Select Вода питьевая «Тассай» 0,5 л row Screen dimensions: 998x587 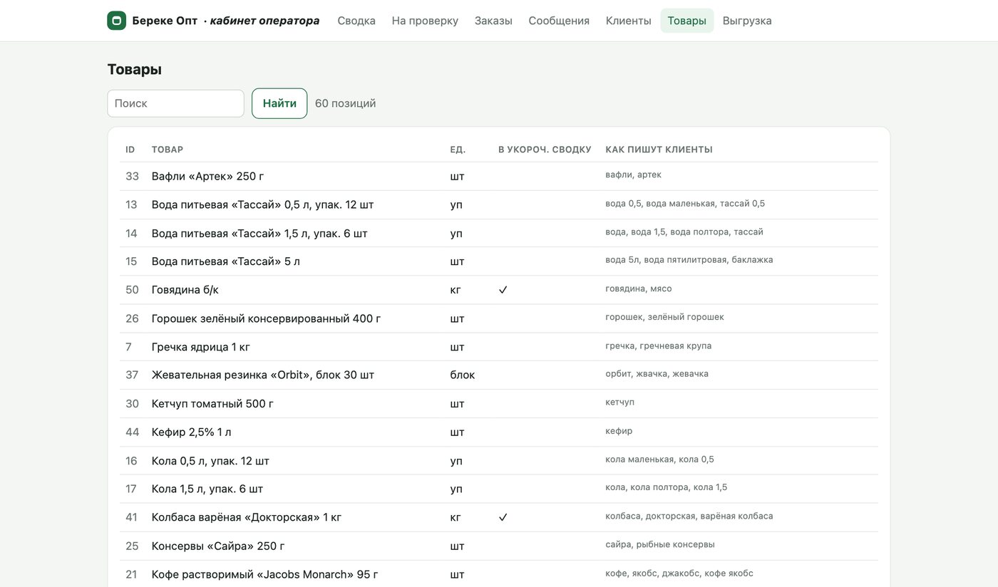point(499,204)
